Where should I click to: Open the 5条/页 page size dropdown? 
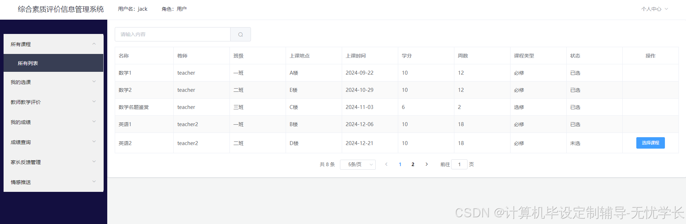(x=357, y=164)
